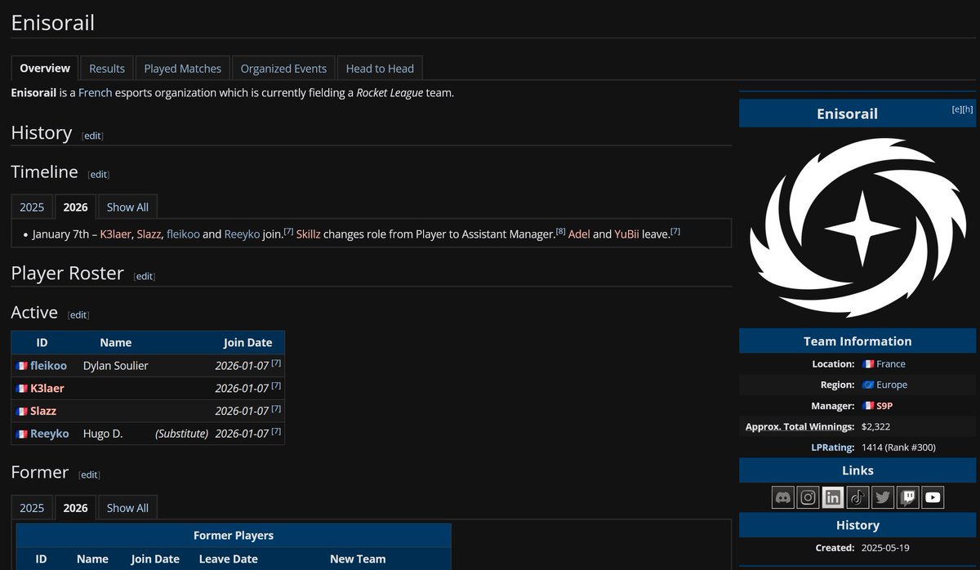Screen dimensions: 980x570
Task: Open Reeyko in the Active roster table
Action: point(50,434)
